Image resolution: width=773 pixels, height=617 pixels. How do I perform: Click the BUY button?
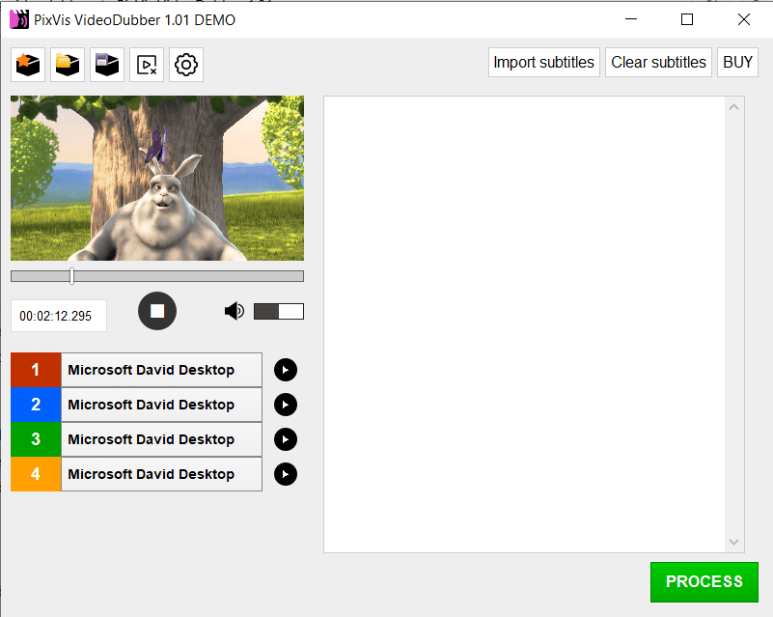(x=737, y=62)
